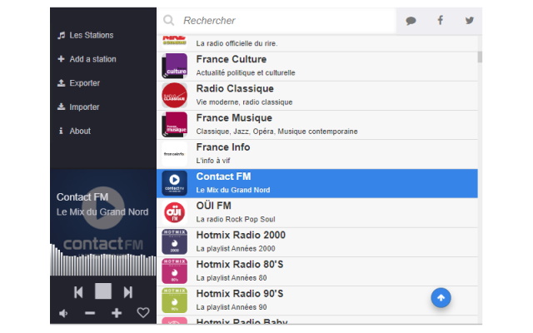Select the France Info station title
The height and width of the screenshot is (333, 533).
coord(223,147)
